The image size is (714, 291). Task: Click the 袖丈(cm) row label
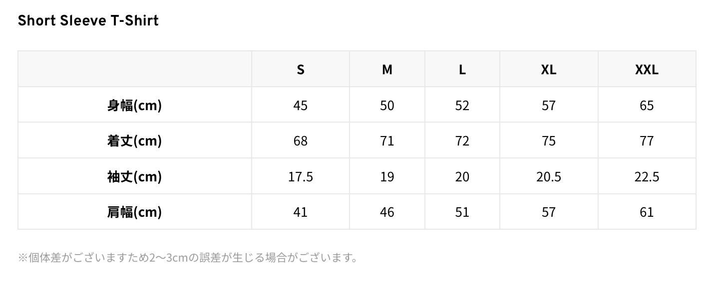tap(134, 176)
